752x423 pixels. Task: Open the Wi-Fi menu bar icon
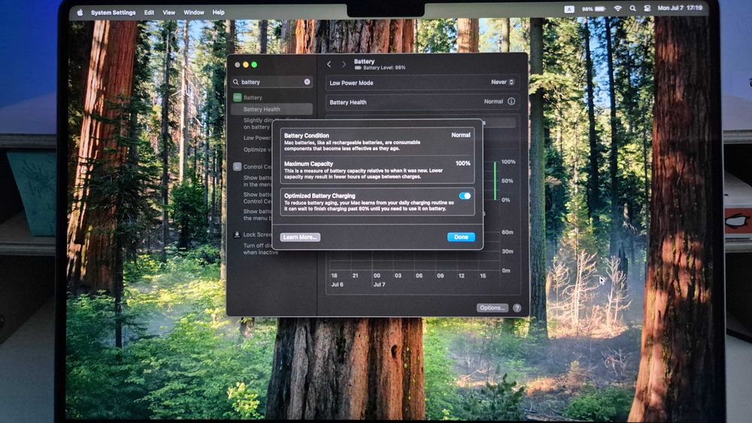coord(617,8)
